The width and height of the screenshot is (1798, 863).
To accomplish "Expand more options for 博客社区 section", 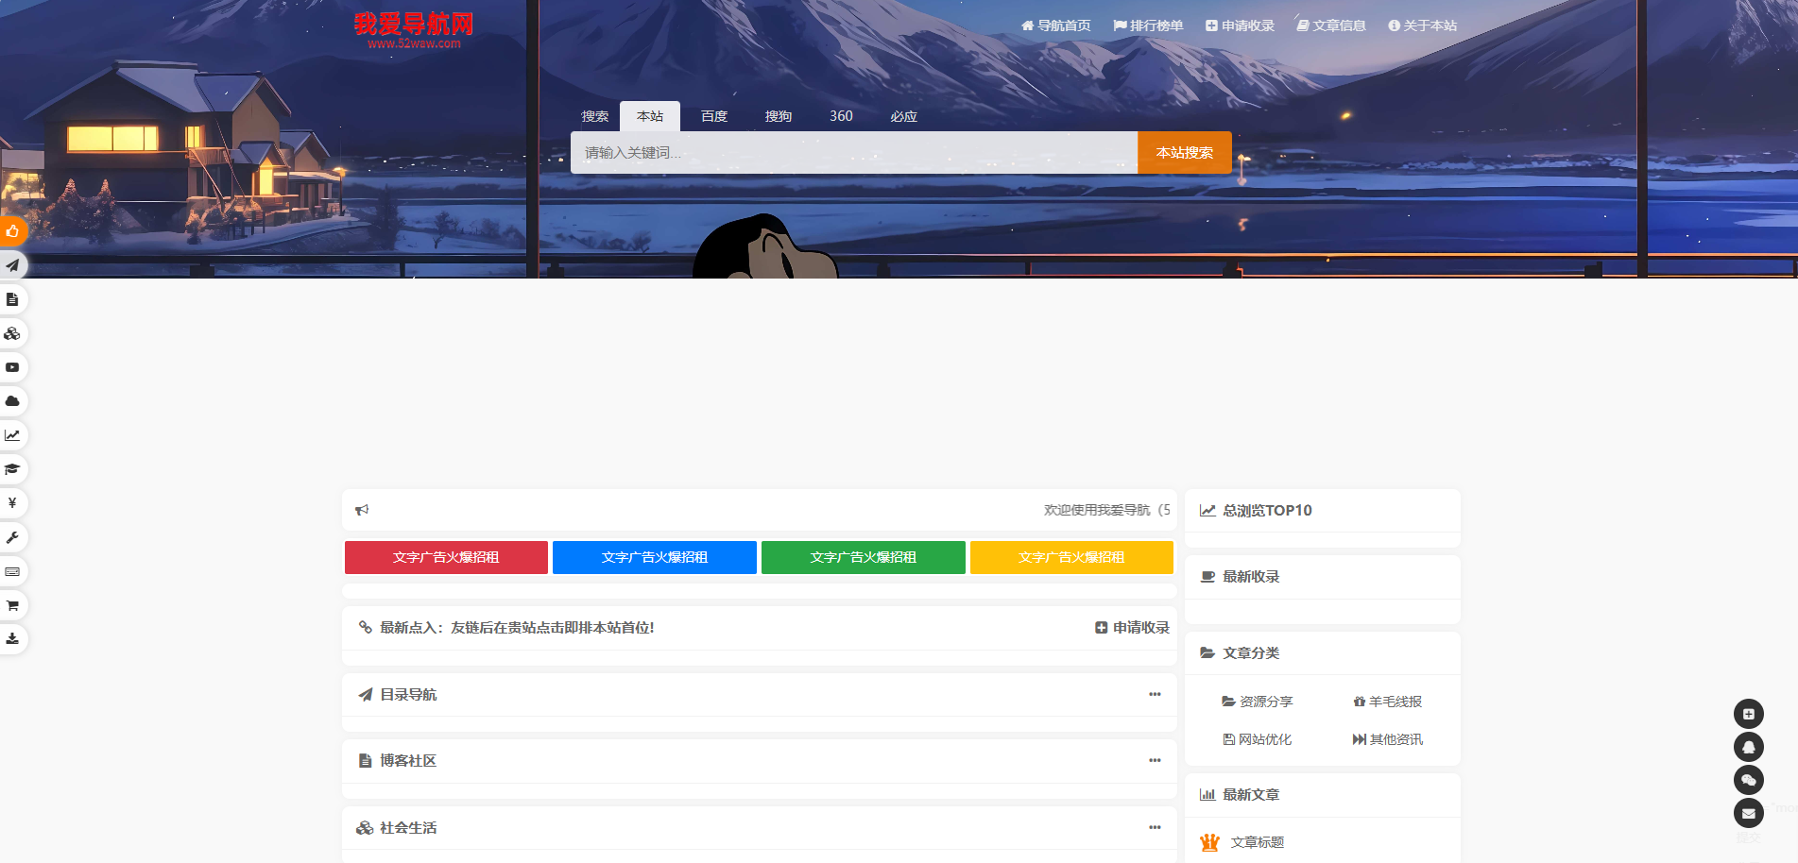I will 1155,761.
